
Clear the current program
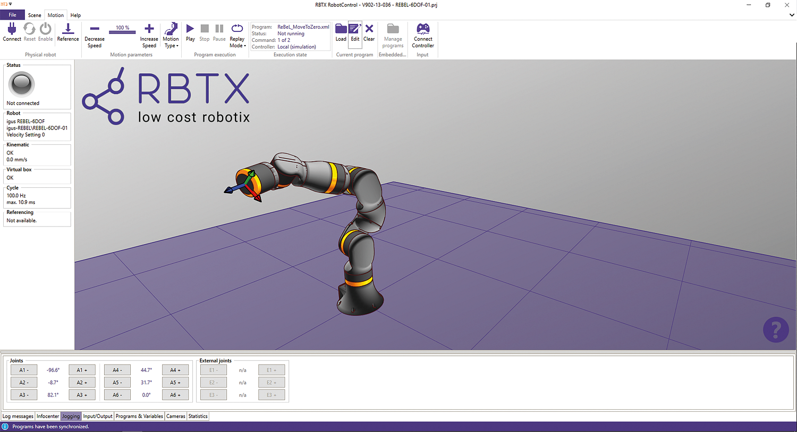pos(369,29)
